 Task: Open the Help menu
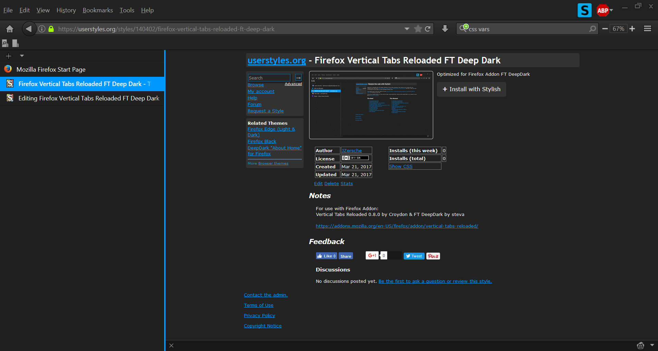pos(147,10)
